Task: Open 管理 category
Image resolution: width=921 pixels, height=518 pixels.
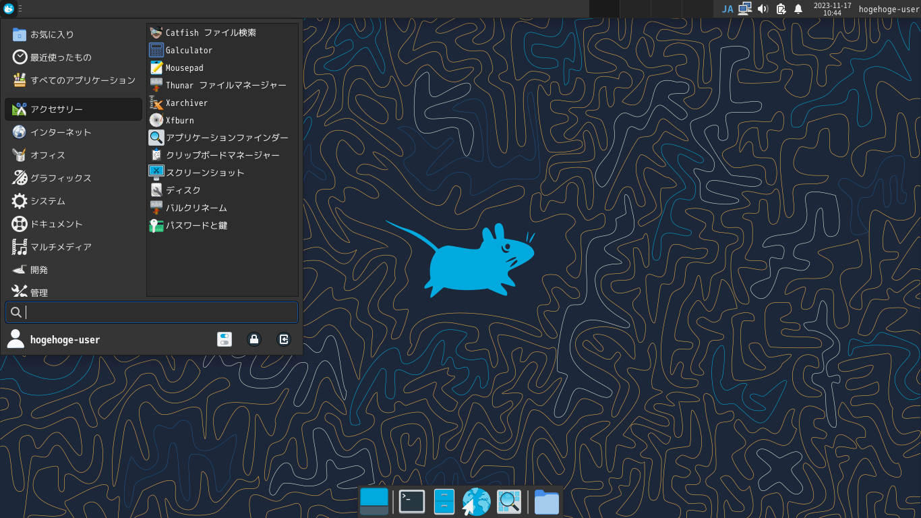Action: coord(73,291)
